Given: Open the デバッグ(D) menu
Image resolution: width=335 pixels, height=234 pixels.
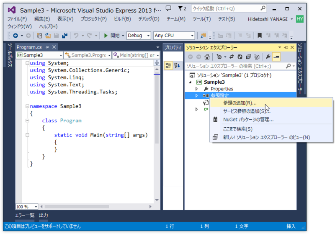Looking at the screenshot, I should (149, 19).
